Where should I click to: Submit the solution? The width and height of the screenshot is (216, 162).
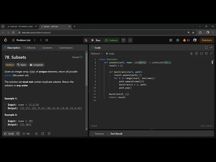point(111,40)
